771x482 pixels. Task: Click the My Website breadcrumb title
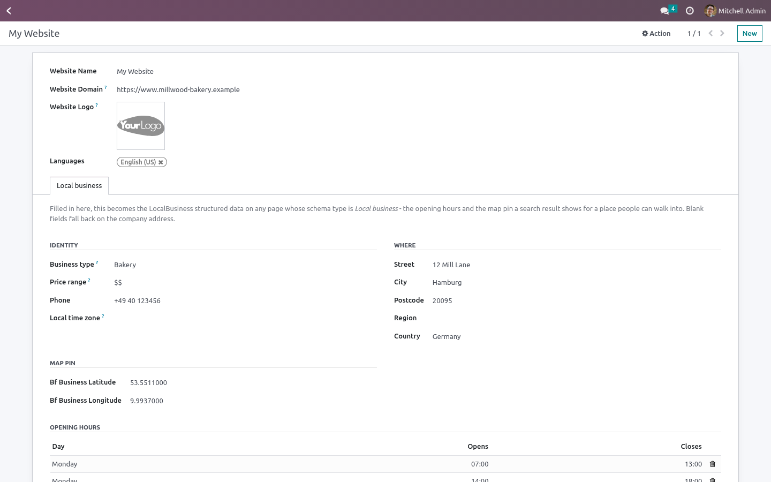(34, 33)
